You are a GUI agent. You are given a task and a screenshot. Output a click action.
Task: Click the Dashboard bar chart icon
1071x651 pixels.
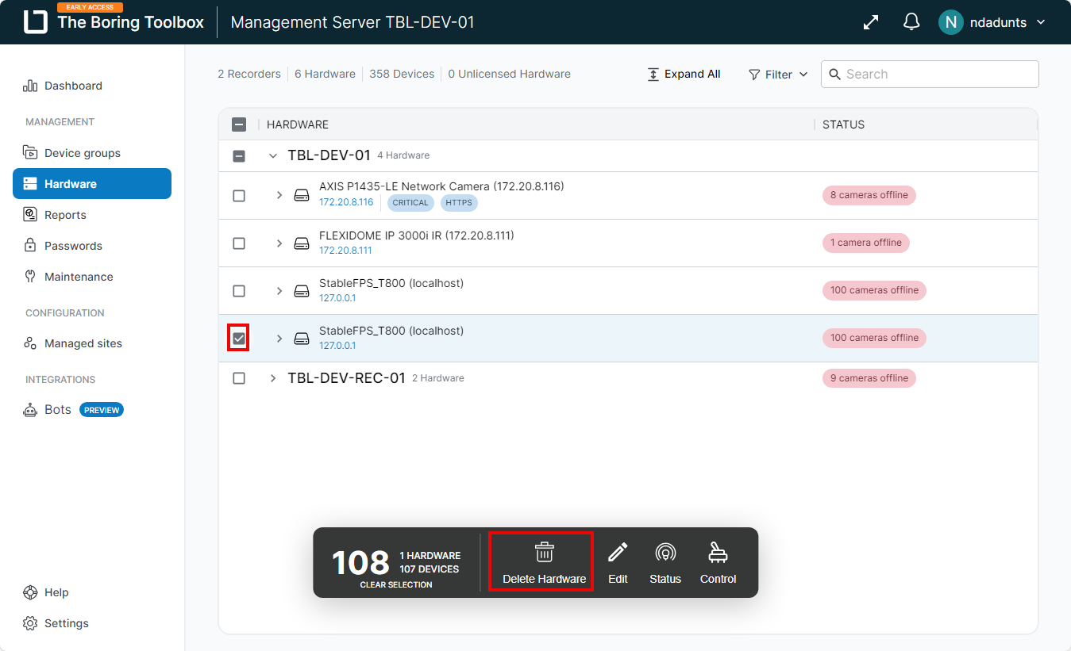(x=30, y=86)
